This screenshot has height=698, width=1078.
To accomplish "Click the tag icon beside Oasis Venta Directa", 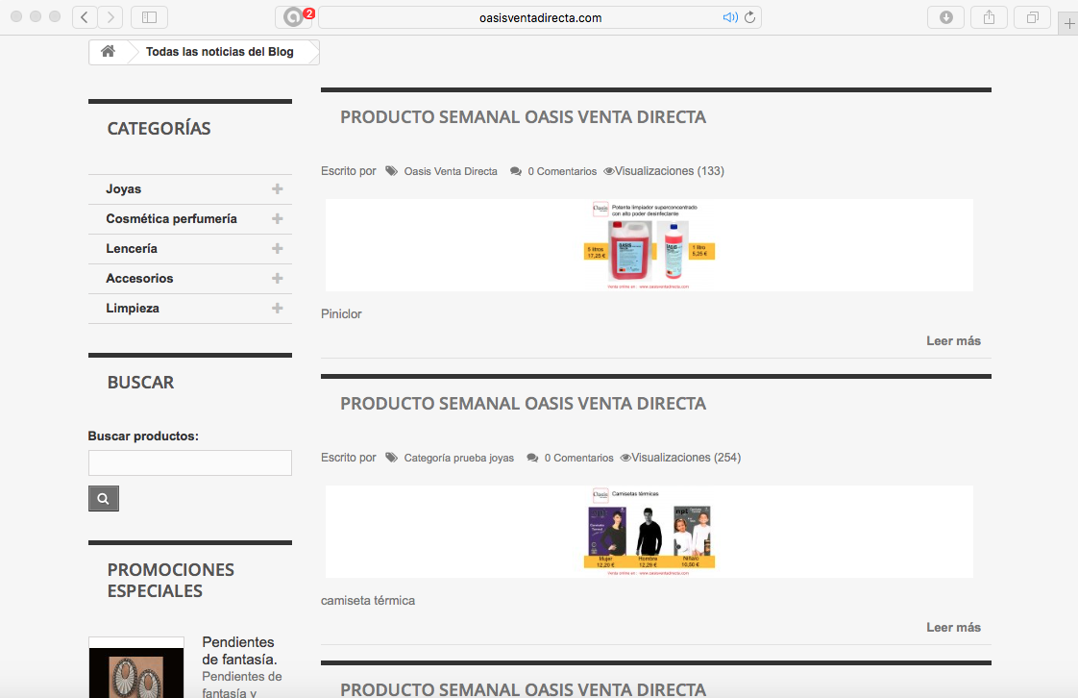I will click(x=391, y=171).
